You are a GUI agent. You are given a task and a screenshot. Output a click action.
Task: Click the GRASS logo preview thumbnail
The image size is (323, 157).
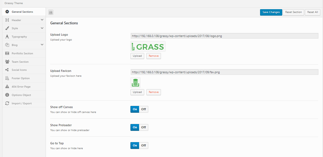click(x=148, y=46)
